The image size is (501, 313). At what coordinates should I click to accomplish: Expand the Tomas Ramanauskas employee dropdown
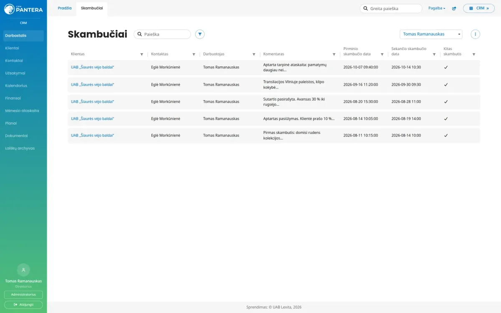coord(431,34)
